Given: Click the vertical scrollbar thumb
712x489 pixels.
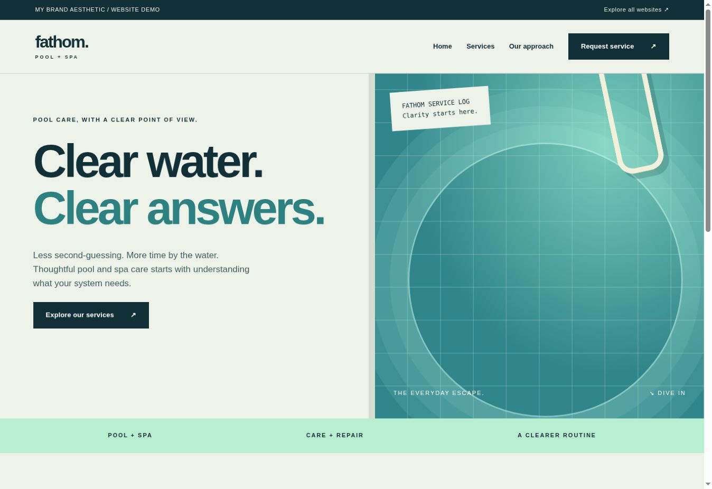Looking at the screenshot, I should tap(708, 120).
